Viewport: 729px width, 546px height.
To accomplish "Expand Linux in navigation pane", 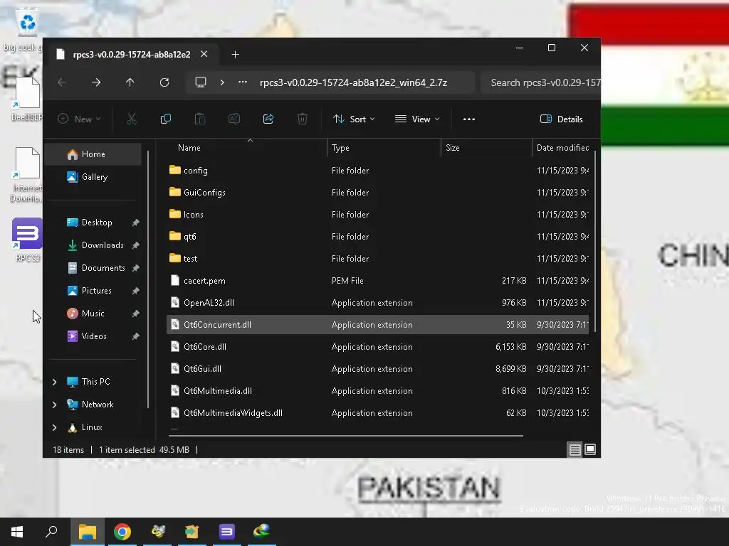I will pyautogui.click(x=54, y=427).
